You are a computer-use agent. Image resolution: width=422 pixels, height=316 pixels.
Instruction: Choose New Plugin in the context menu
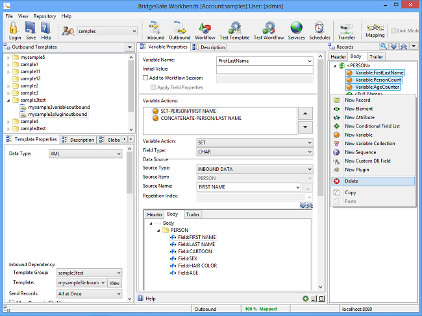(373, 170)
